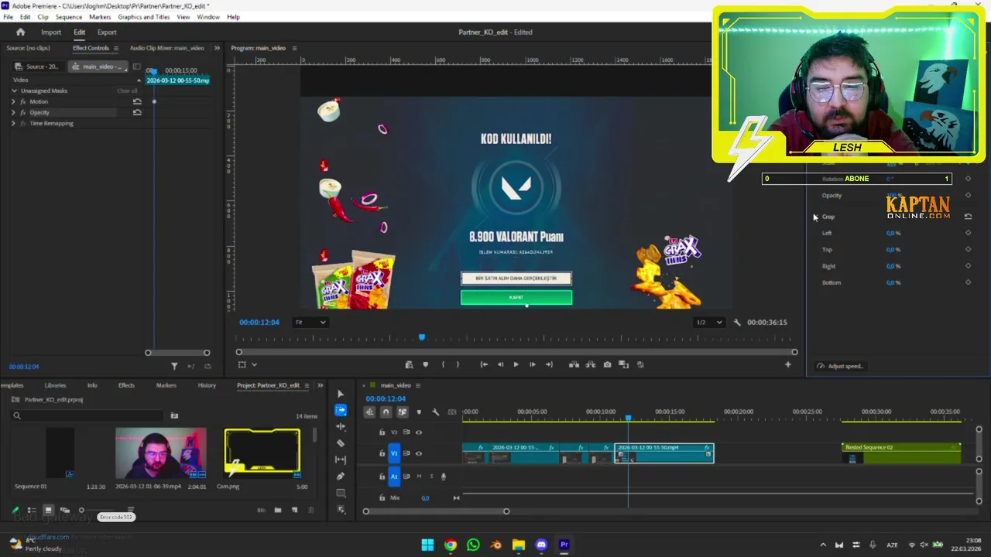This screenshot has width=991, height=557.
Task: Go to Out point
Action: 549,364
